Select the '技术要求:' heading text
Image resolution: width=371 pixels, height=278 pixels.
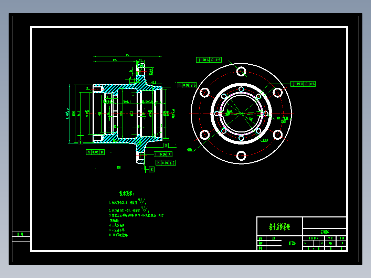(127, 194)
